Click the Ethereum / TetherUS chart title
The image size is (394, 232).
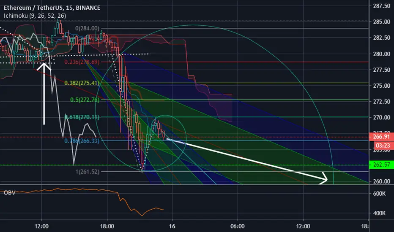(52, 8)
